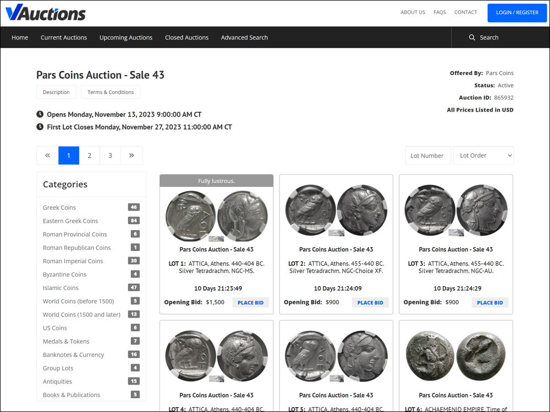Click the Lot Number input field
The height and width of the screenshot is (412, 550).
click(427, 155)
